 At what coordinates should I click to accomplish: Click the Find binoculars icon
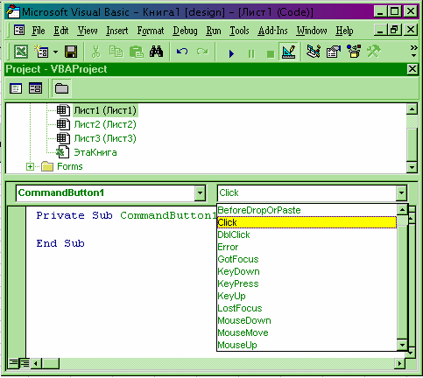[x=156, y=52]
